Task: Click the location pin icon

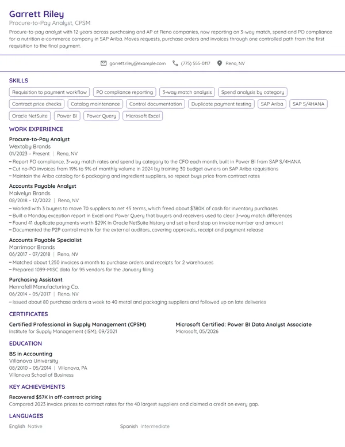Action: [220, 63]
